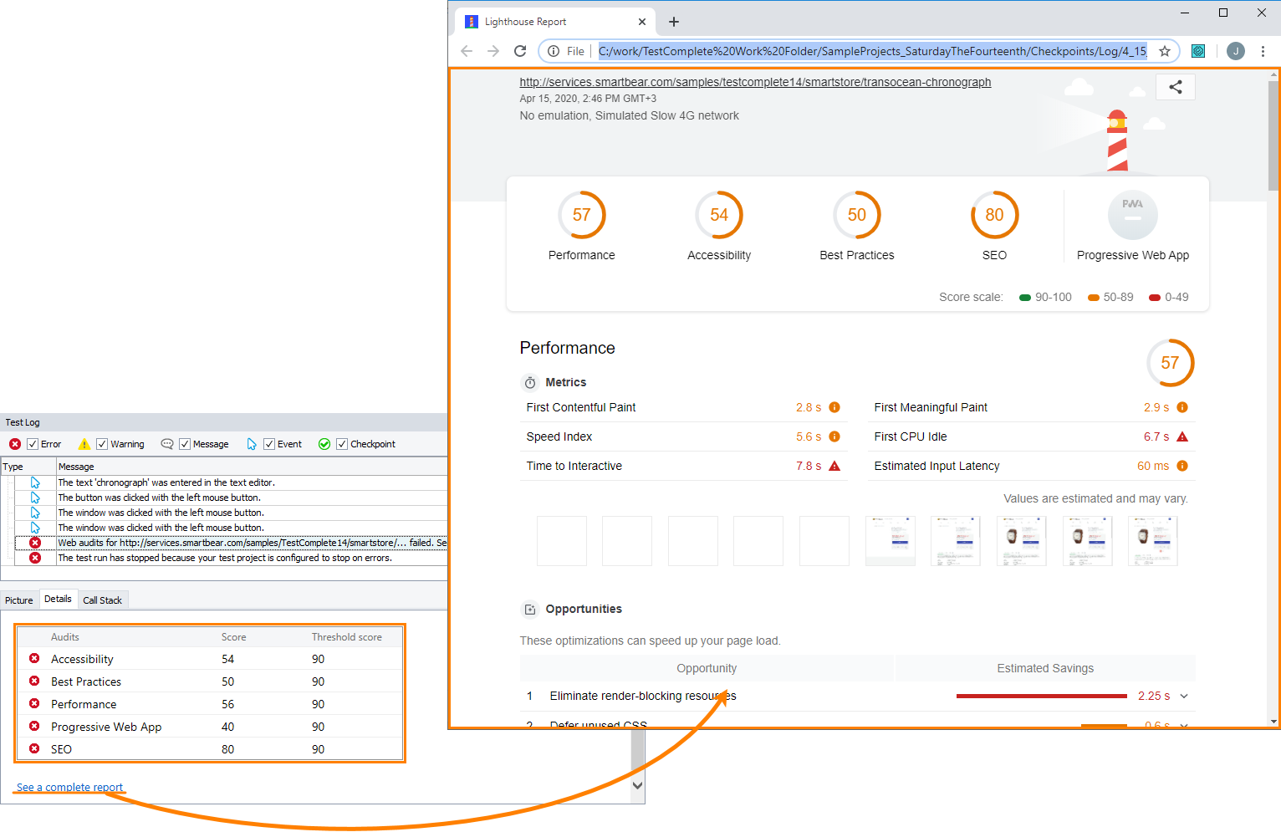Click the Time to Interactive warning triangle
The height and width of the screenshot is (832, 1281).
tap(834, 466)
